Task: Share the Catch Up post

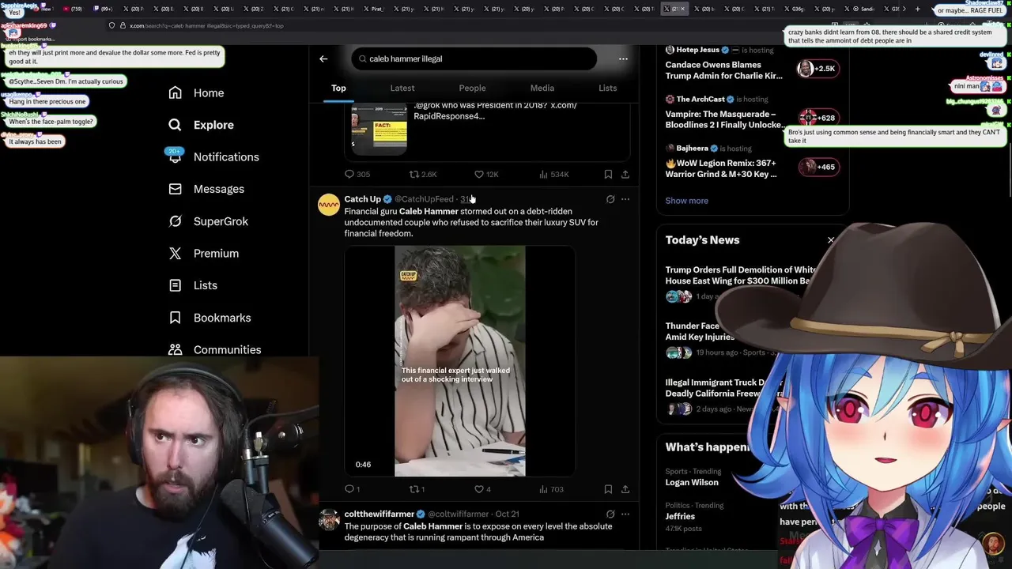Action: pyautogui.click(x=625, y=489)
